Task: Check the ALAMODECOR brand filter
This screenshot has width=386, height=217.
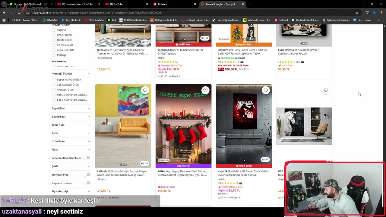Action: coord(54,50)
